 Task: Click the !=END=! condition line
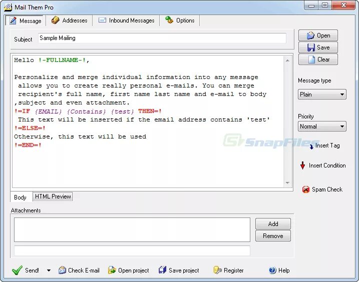click(28, 145)
